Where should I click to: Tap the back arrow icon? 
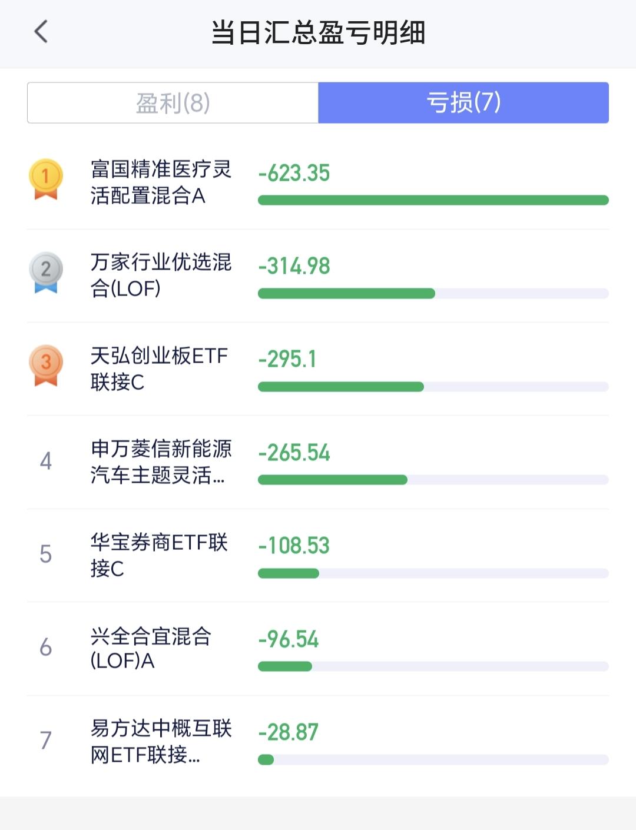(x=41, y=32)
